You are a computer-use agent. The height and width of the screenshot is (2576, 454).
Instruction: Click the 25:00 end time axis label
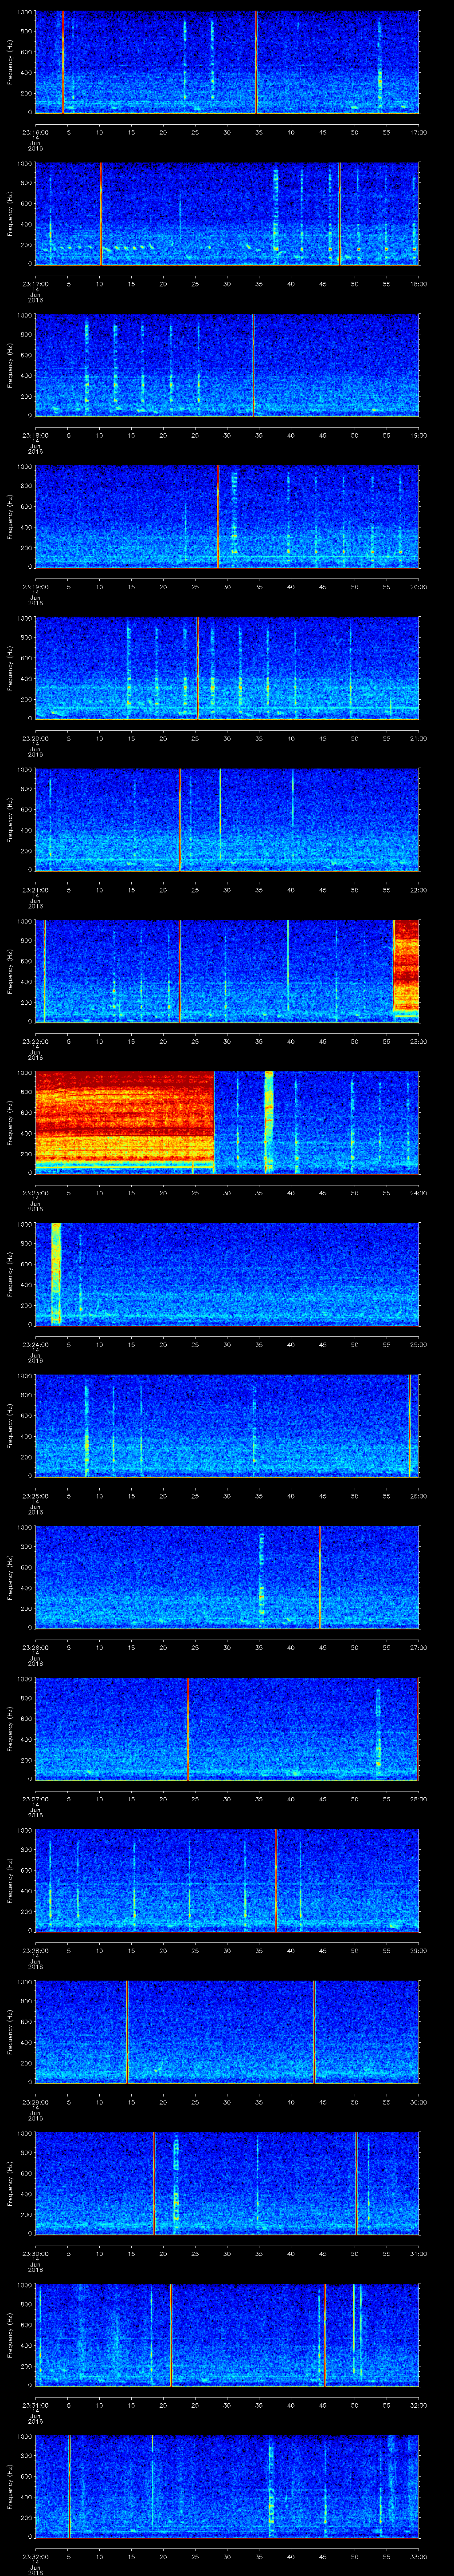(418, 1344)
